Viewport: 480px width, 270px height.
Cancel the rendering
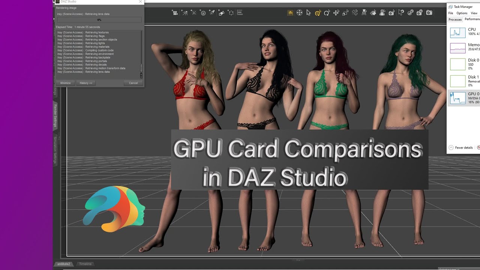(x=133, y=83)
